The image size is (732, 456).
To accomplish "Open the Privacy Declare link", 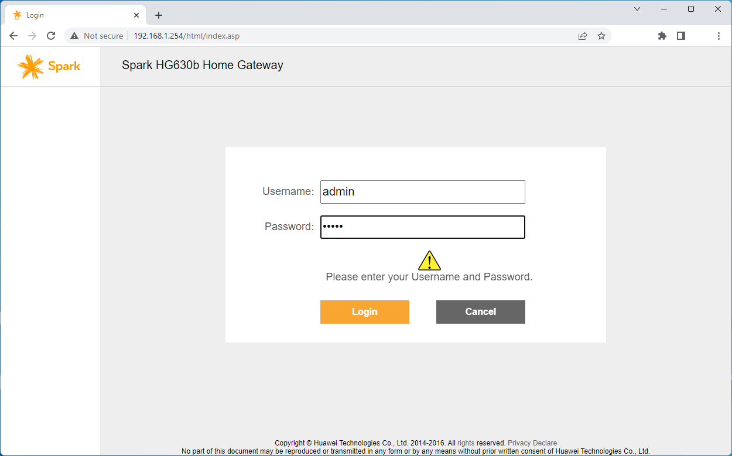I will [x=532, y=443].
